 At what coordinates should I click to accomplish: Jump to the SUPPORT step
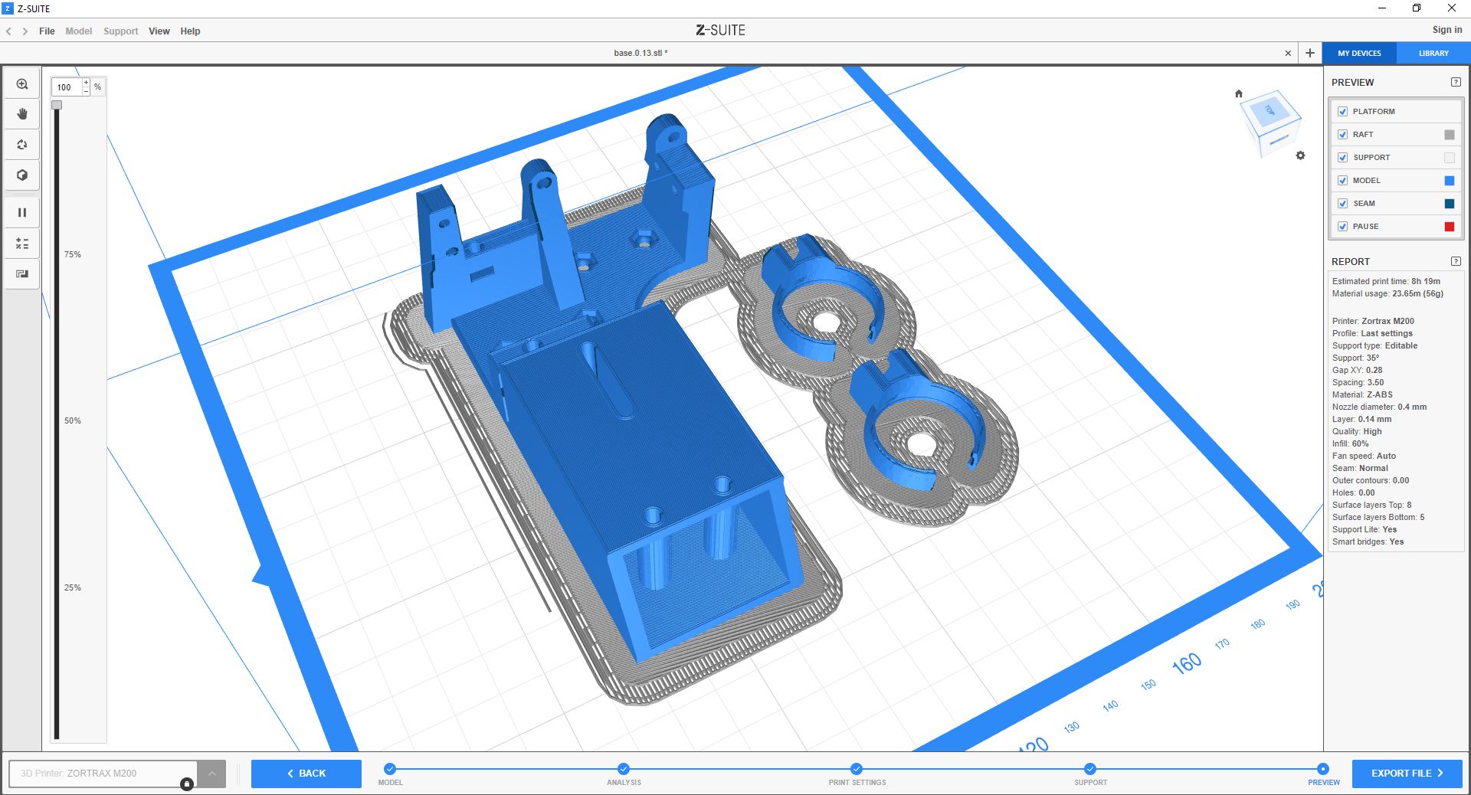(1090, 769)
